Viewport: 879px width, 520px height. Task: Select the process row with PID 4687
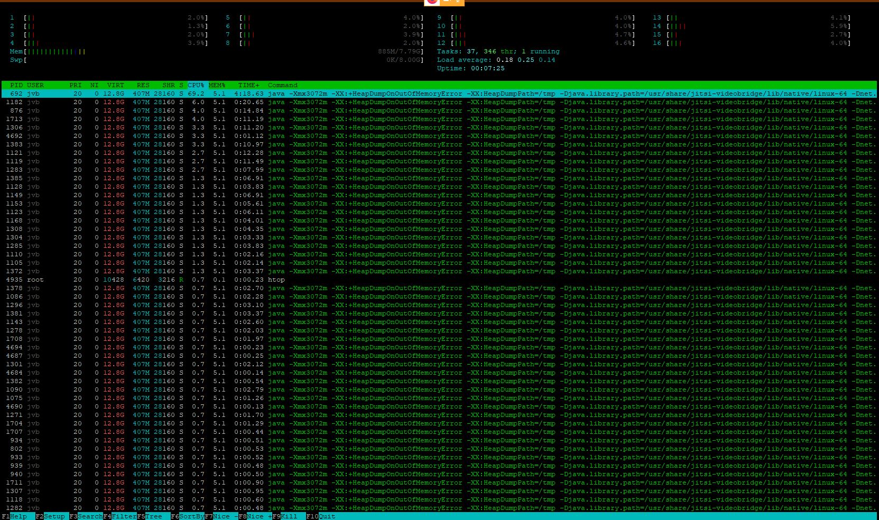pos(439,356)
